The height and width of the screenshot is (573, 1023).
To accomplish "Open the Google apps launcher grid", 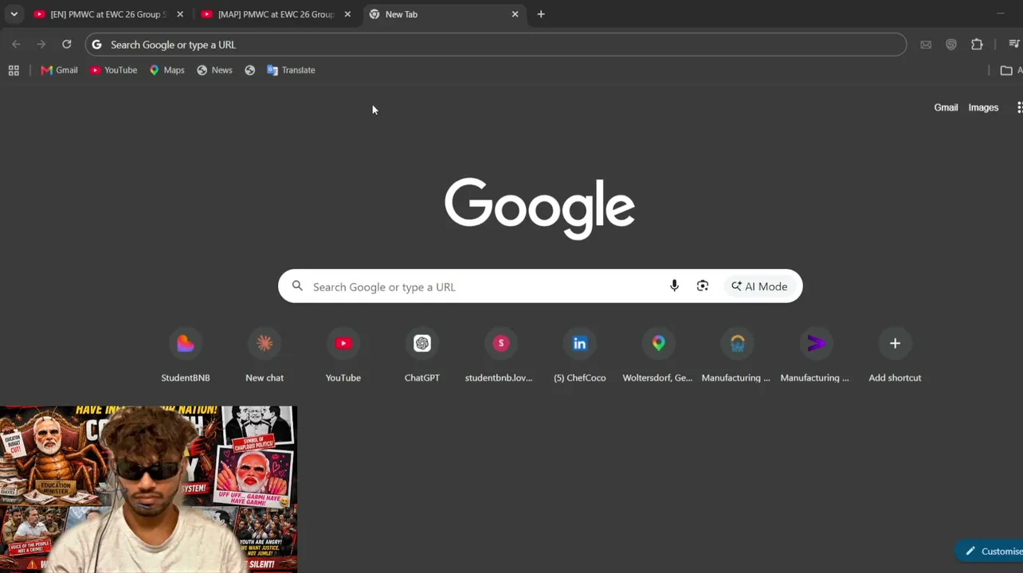I will tap(1018, 107).
